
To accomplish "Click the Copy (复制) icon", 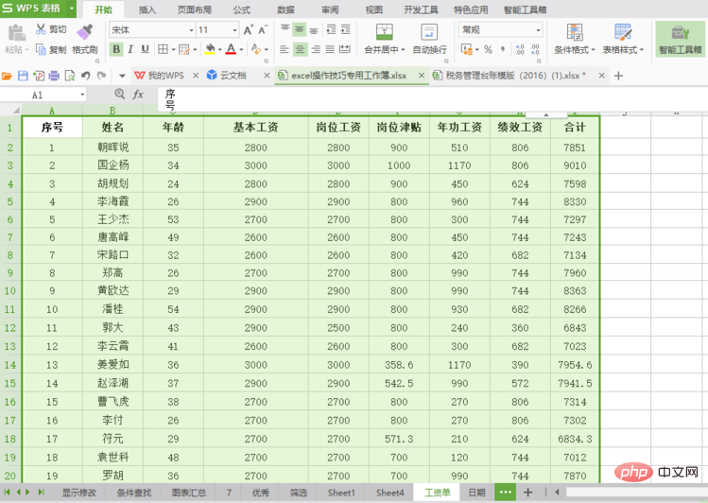I will 41,49.
